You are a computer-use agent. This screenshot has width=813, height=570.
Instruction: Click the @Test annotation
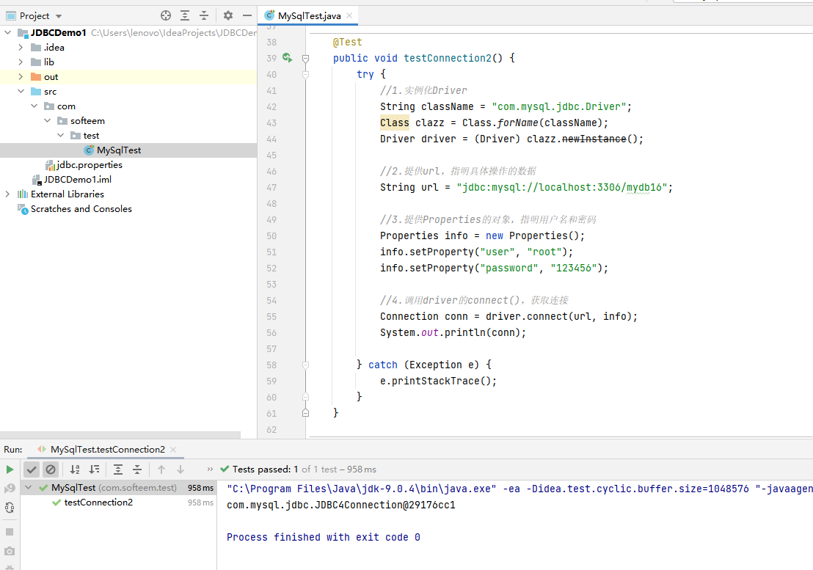pyautogui.click(x=347, y=42)
